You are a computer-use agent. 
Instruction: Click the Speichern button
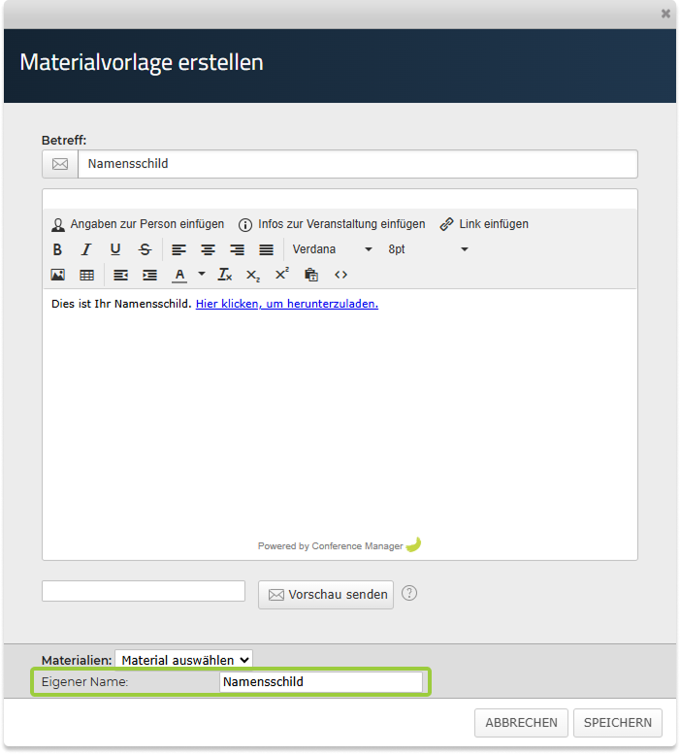pyautogui.click(x=618, y=723)
